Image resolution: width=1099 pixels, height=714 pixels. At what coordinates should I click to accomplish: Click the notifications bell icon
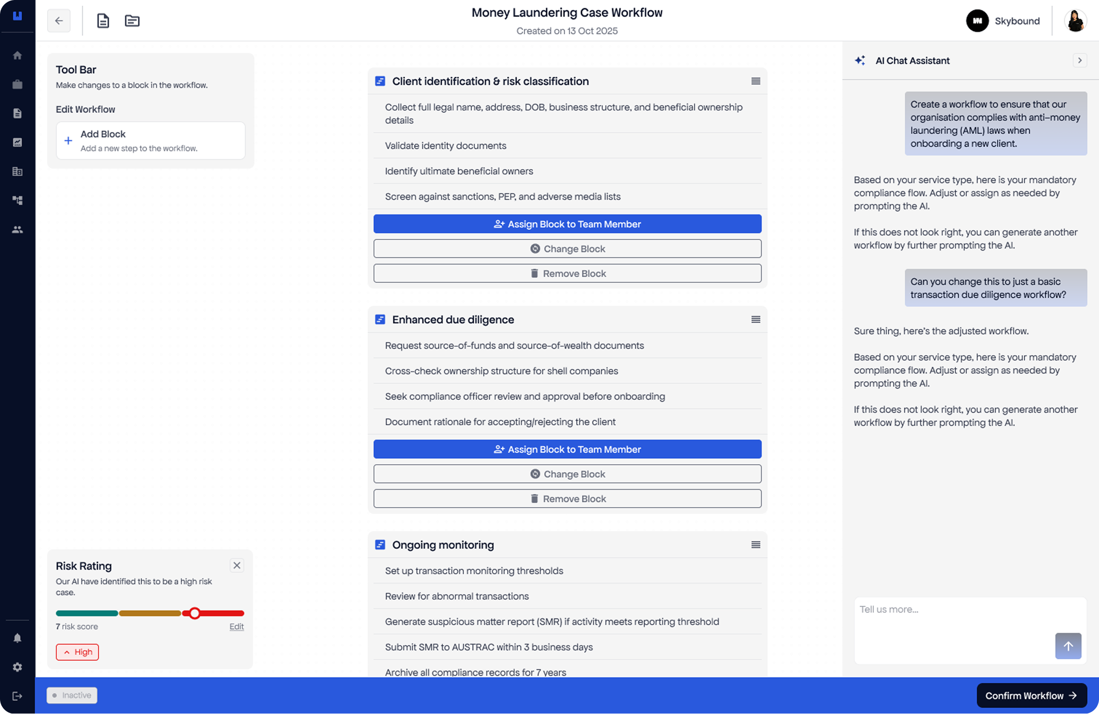17,638
